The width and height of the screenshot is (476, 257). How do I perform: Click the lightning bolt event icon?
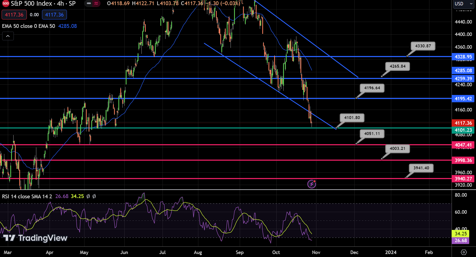tap(312, 184)
